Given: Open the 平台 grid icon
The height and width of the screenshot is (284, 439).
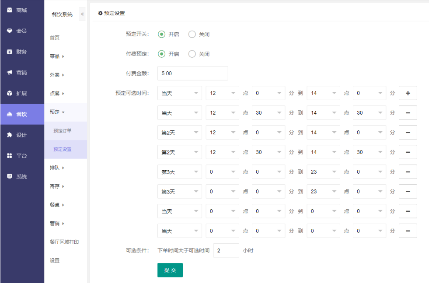Looking at the screenshot, I should 10,156.
